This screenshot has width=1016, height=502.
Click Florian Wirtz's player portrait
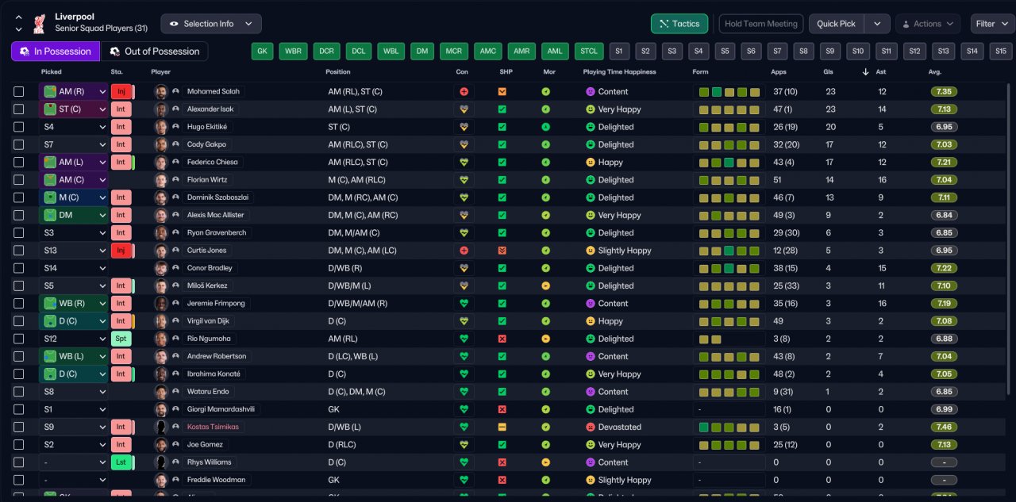[x=161, y=180]
